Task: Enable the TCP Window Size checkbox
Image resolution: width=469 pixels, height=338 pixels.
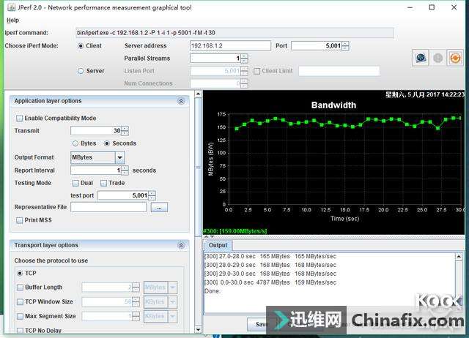Action: coord(20,301)
